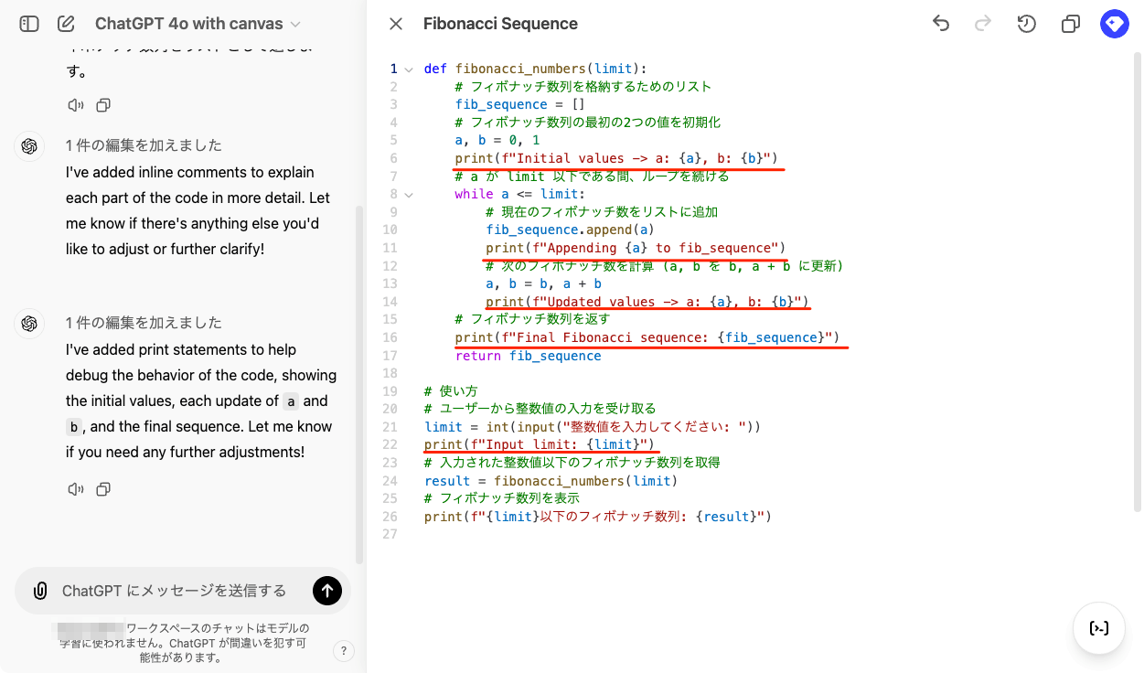This screenshot has height=673, width=1144.
Task: Close the Fibonacci Sequence canvas
Action: coord(396,24)
